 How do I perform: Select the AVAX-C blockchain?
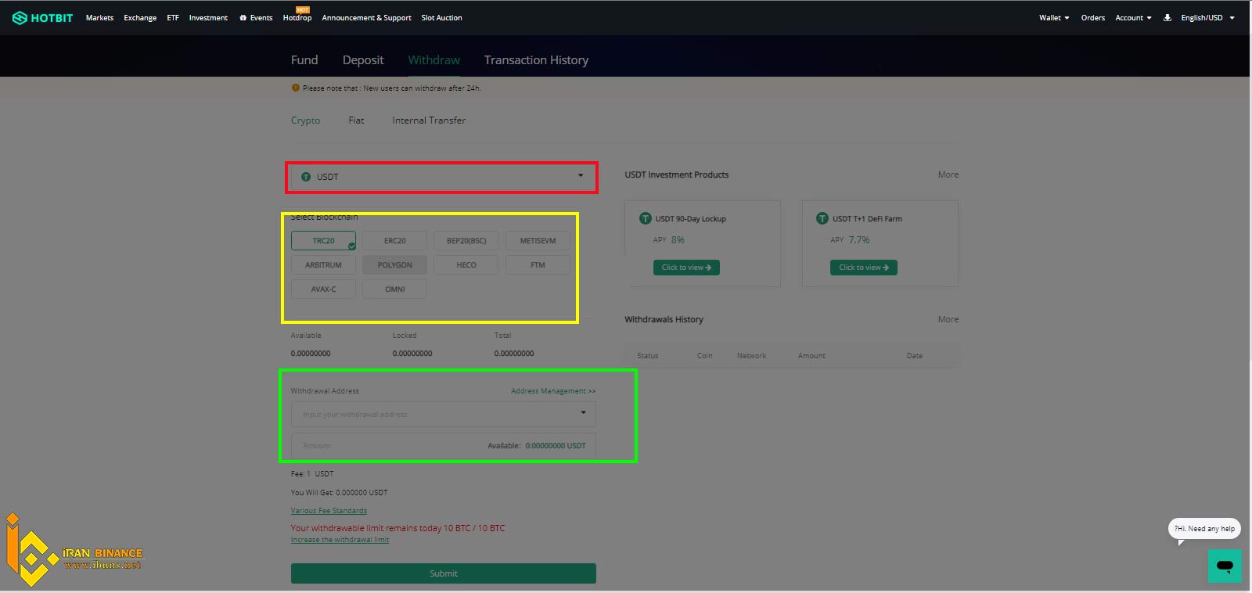pyautogui.click(x=323, y=289)
